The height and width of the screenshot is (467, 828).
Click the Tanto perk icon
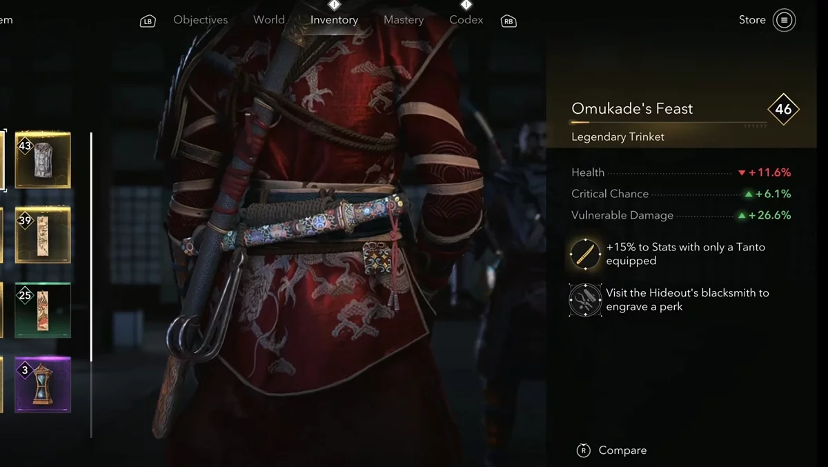[585, 254]
